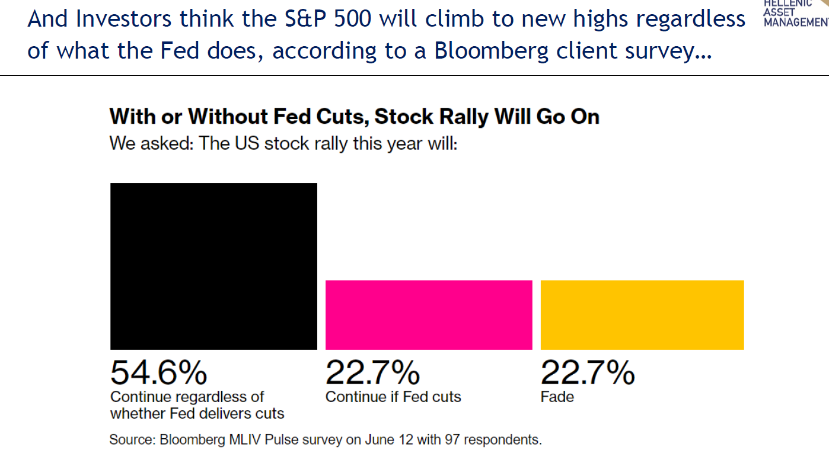The height and width of the screenshot is (463, 829).
Task: Click the black 54.6% survey bar
Action: pyautogui.click(x=213, y=266)
